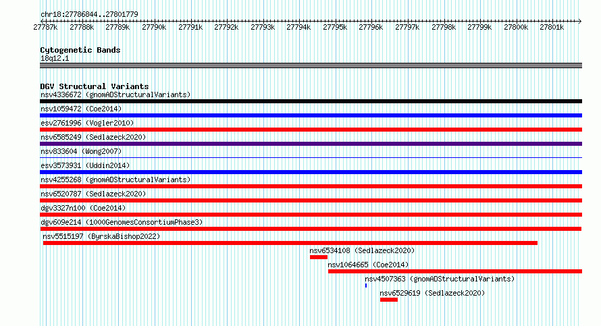The width and height of the screenshot is (601, 326).
Task: Click the red esv2761996 variant bar
Action: (311, 130)
